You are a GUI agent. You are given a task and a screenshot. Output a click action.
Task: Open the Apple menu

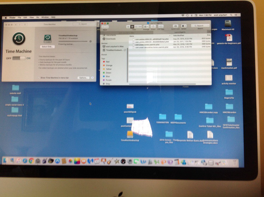(x=6, y=18)
